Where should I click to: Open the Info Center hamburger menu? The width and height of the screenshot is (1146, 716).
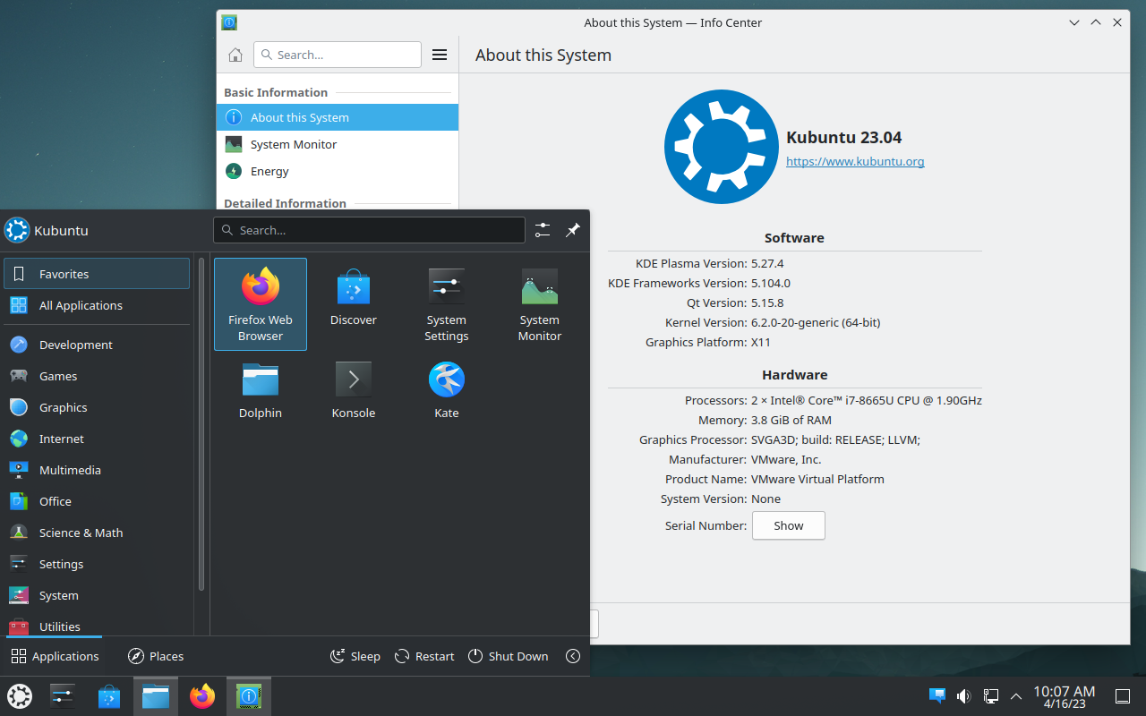tap(440, 55)
